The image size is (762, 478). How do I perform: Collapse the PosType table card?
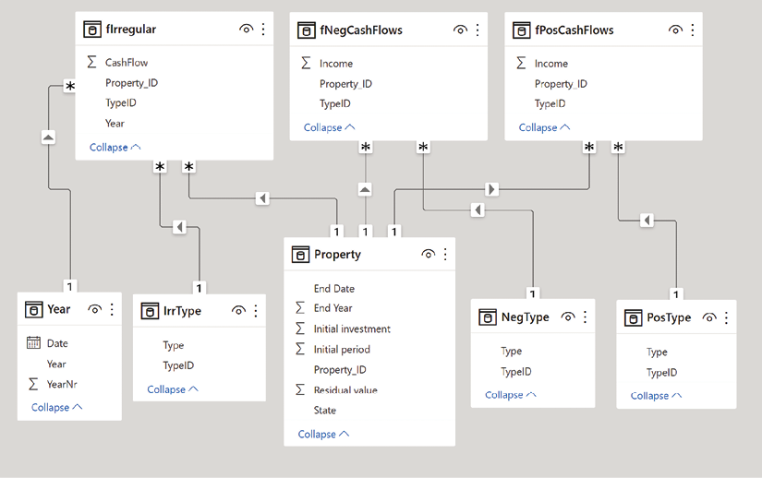[x=656, y=396]
